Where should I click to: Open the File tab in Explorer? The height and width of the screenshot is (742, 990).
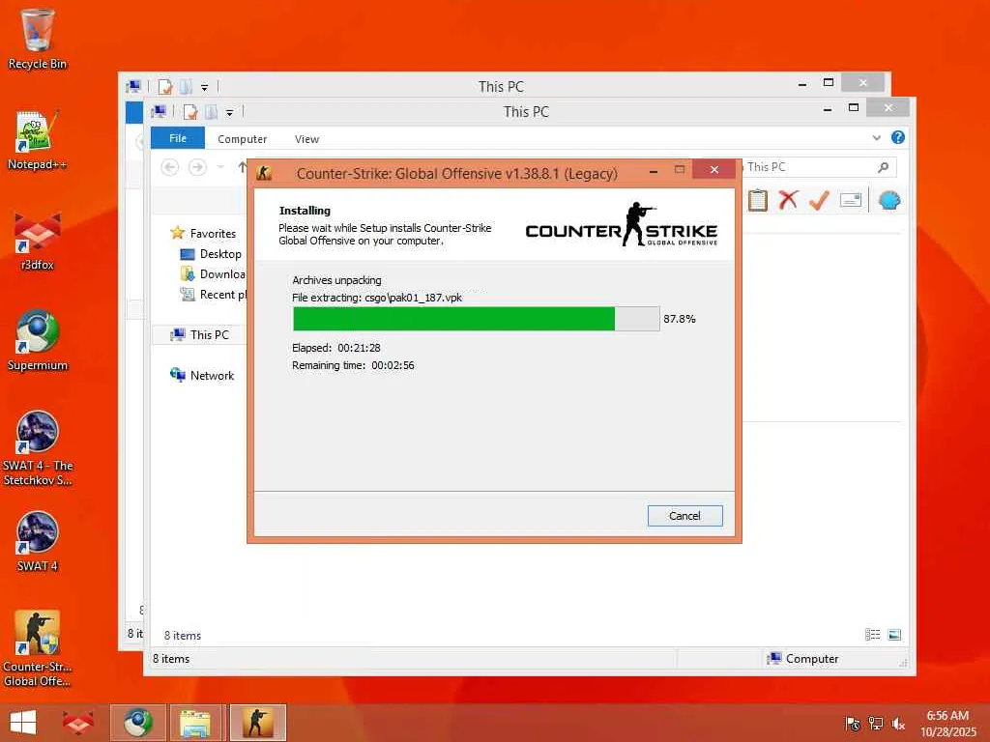click(178, 138)
